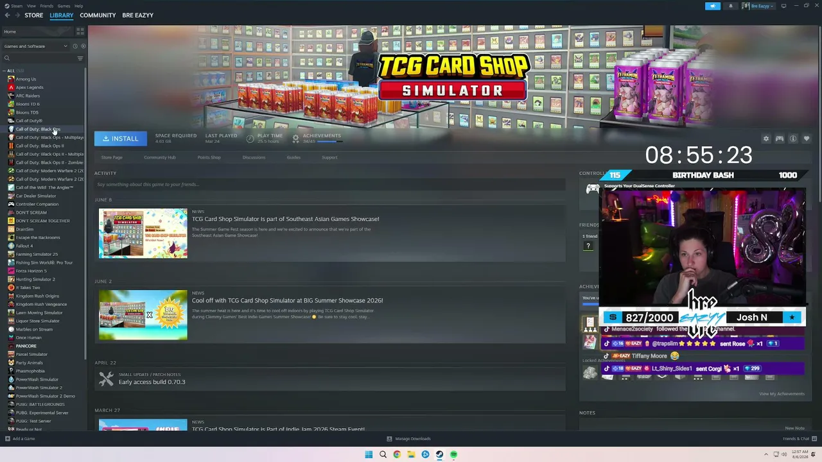Enter Big Picture mode monitor icon
The image size is (822, 462).
point(783,6)
